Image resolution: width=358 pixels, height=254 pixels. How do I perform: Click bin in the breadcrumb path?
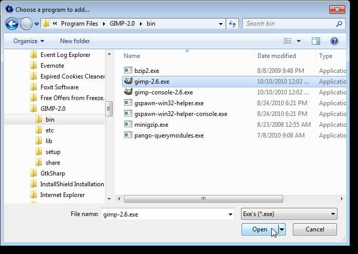151,24
